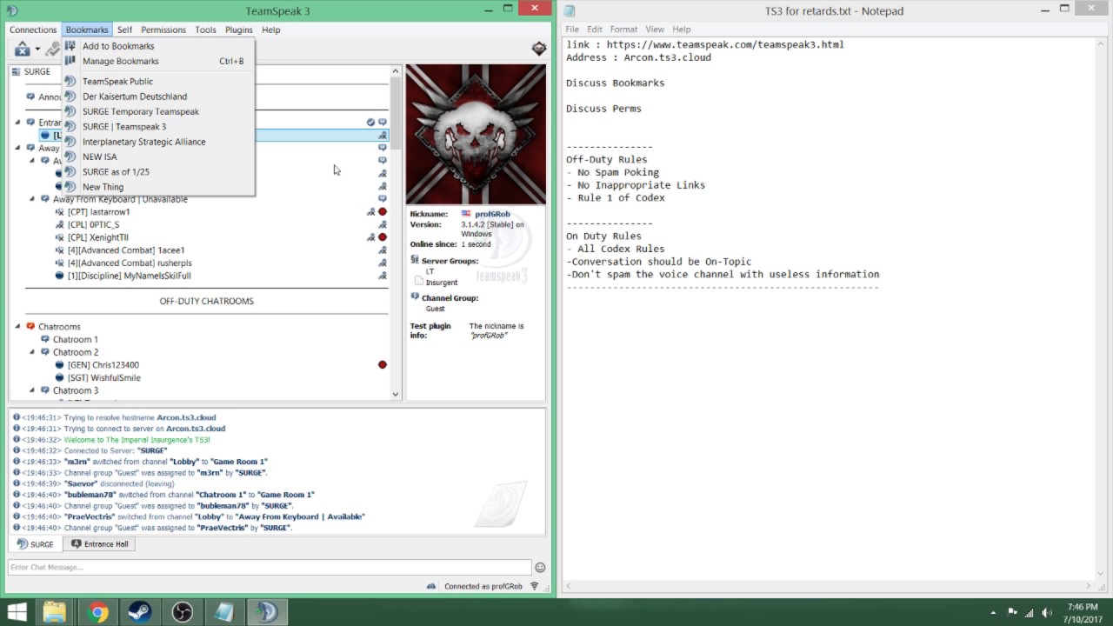The image size is (1113, 626).
Task: Collapse the Chatroom 2 channel
Action: click(x=32, y=352)
